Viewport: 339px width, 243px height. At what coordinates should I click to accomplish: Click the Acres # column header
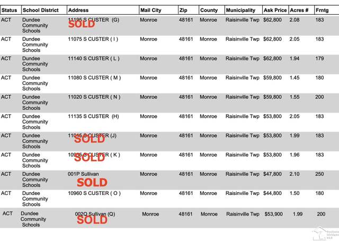coord(299,10)
